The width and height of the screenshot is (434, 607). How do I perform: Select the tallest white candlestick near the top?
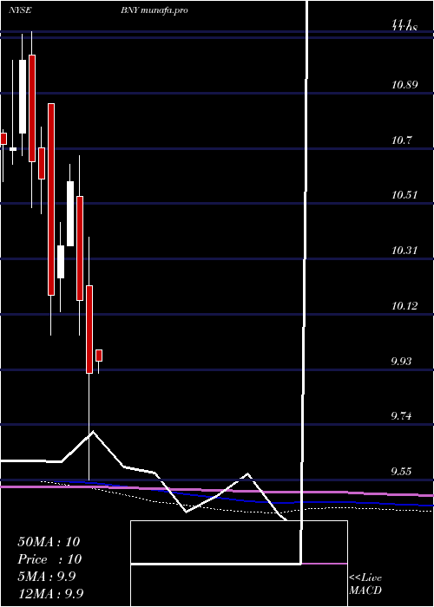click(x=23, y=96)
